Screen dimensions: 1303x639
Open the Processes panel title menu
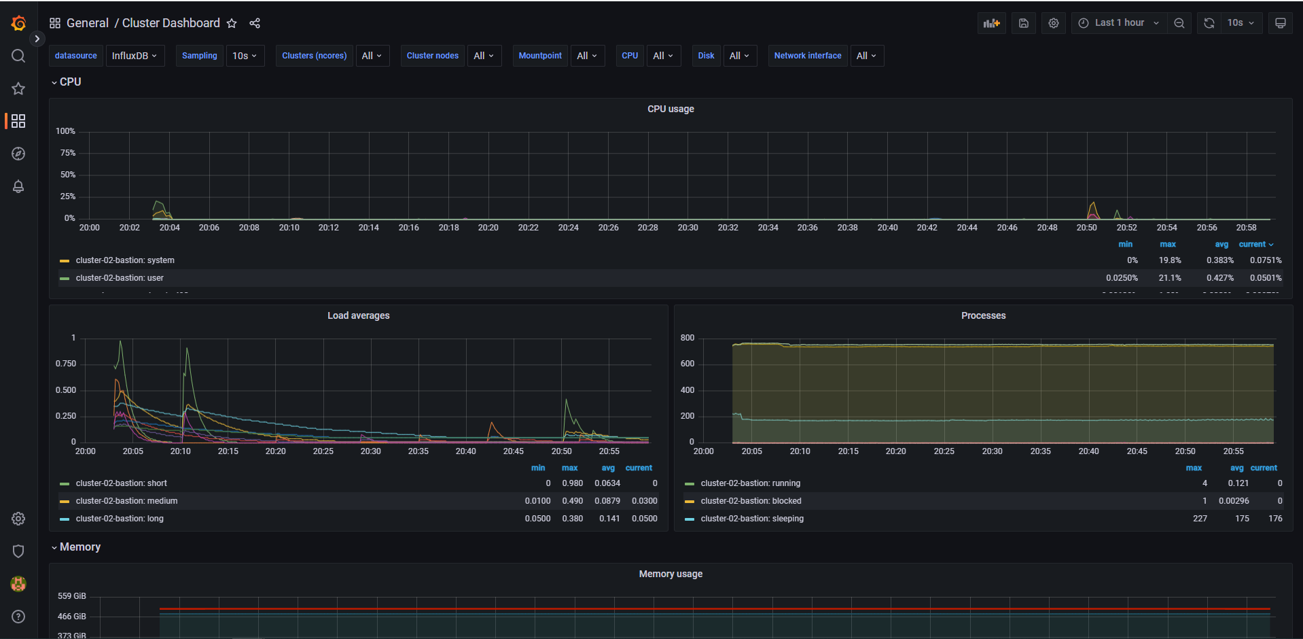point(983,315)
